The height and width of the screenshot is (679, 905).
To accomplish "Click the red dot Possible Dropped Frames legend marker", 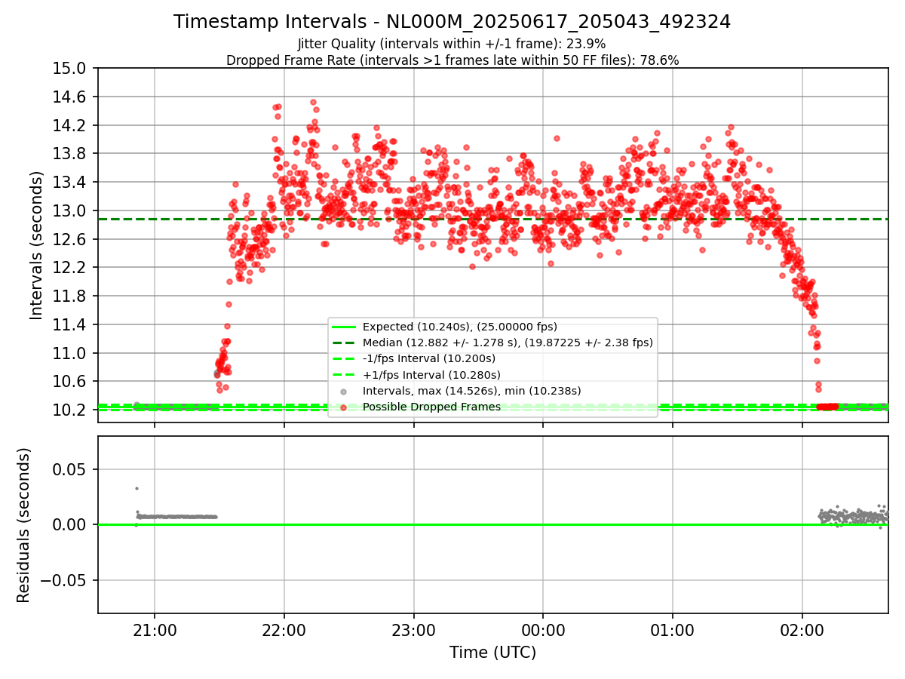I will pyautogui.click(x=344, y=407).
